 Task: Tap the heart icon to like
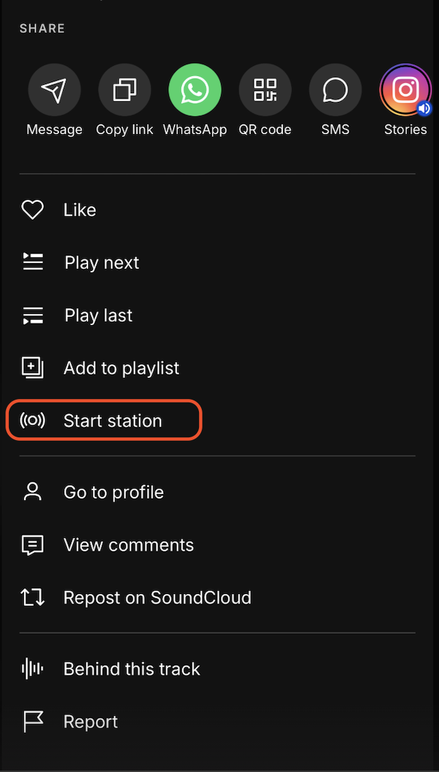coord(33,210)
